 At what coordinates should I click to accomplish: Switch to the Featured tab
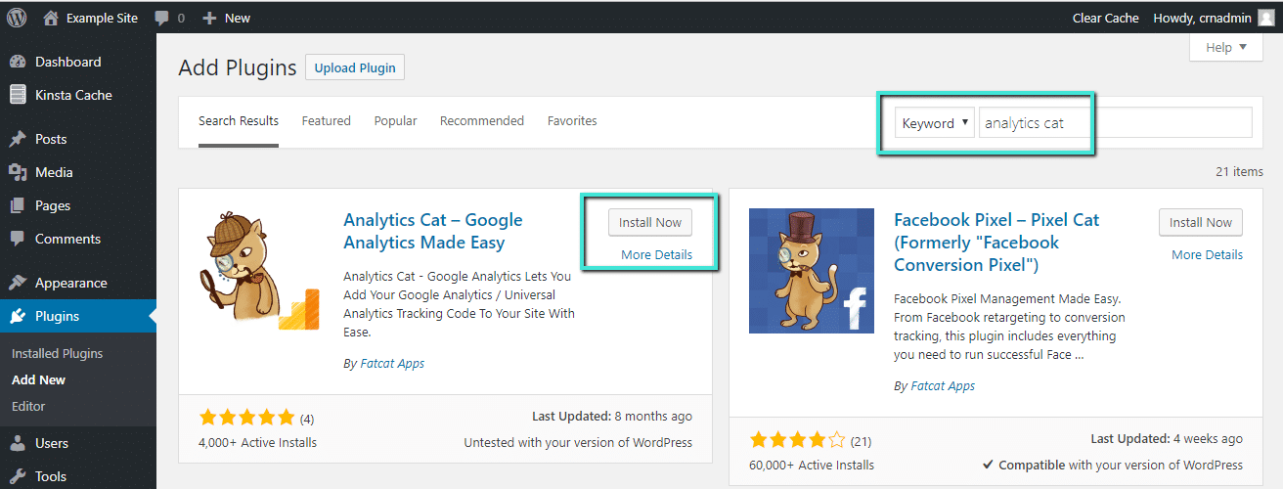tap(326, 121)
